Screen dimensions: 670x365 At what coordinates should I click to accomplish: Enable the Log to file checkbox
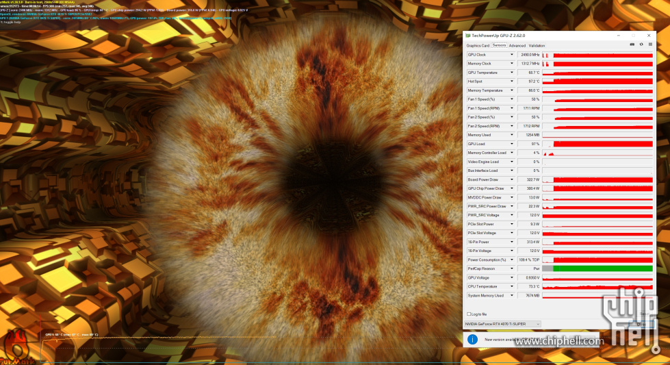(469, 314)
